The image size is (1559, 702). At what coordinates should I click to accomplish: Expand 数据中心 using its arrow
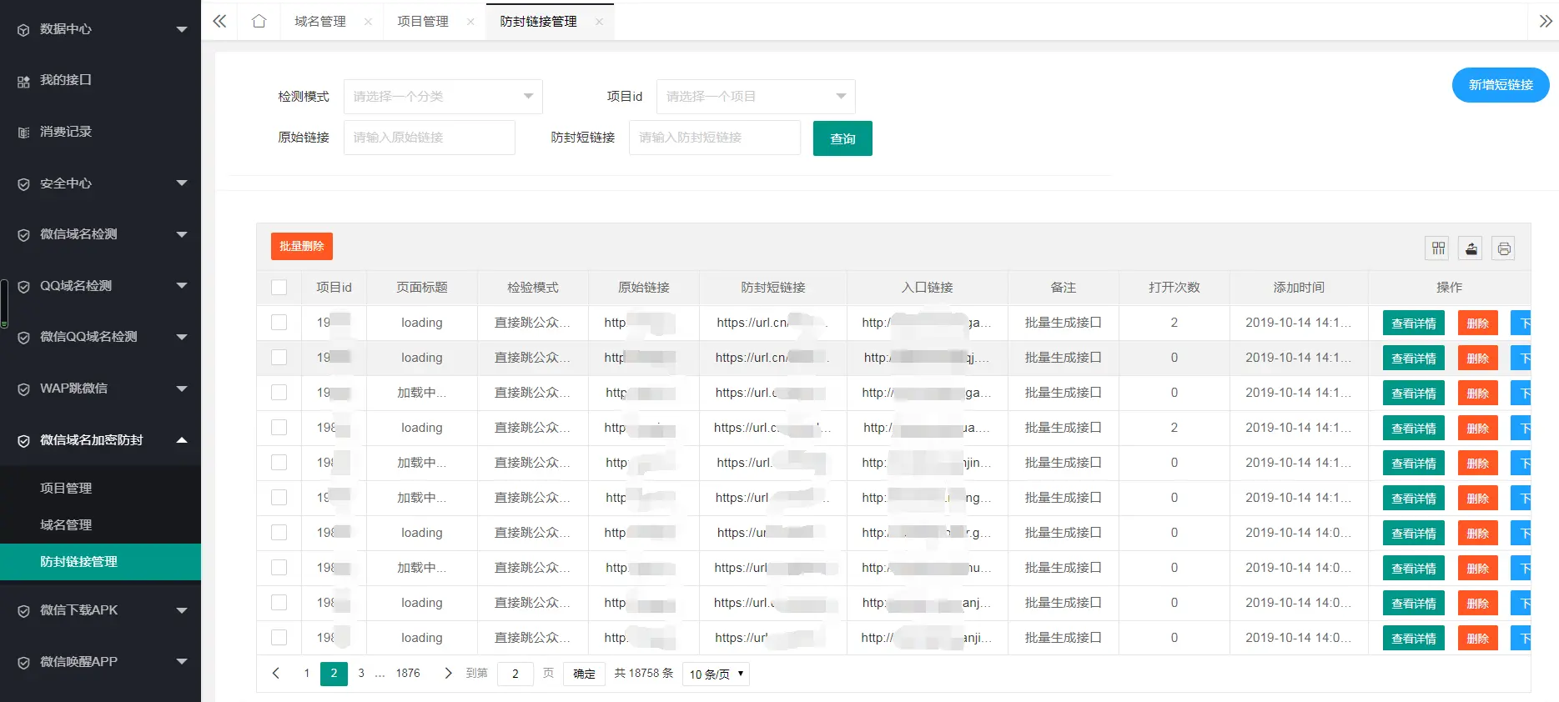182,29
